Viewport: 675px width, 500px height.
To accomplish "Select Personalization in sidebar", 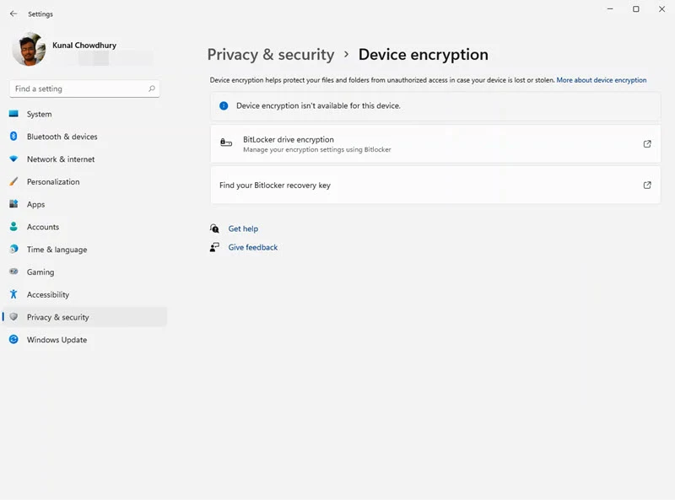I will point(53,181).
